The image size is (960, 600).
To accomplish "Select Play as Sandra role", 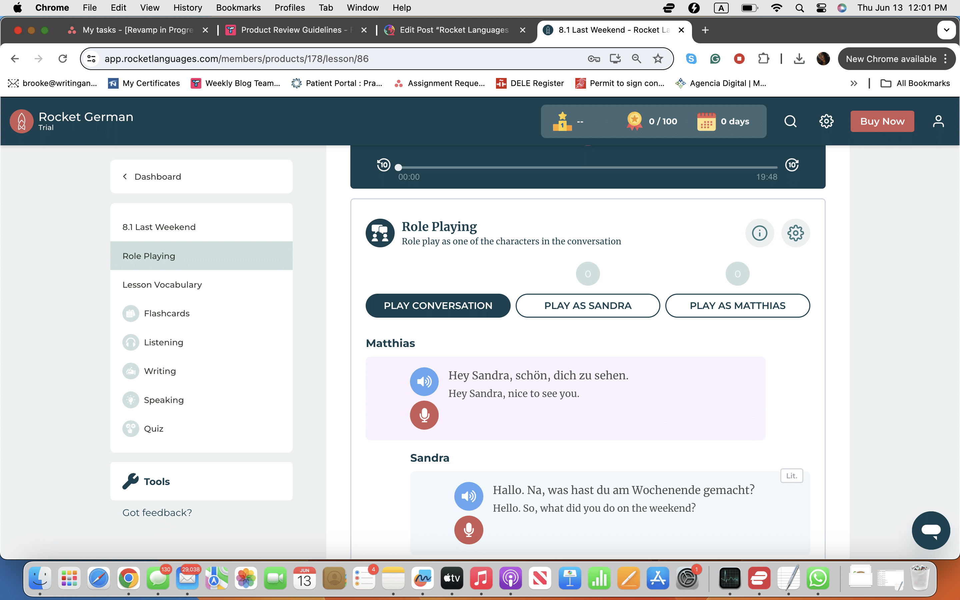I will click(x=588, y=306).
